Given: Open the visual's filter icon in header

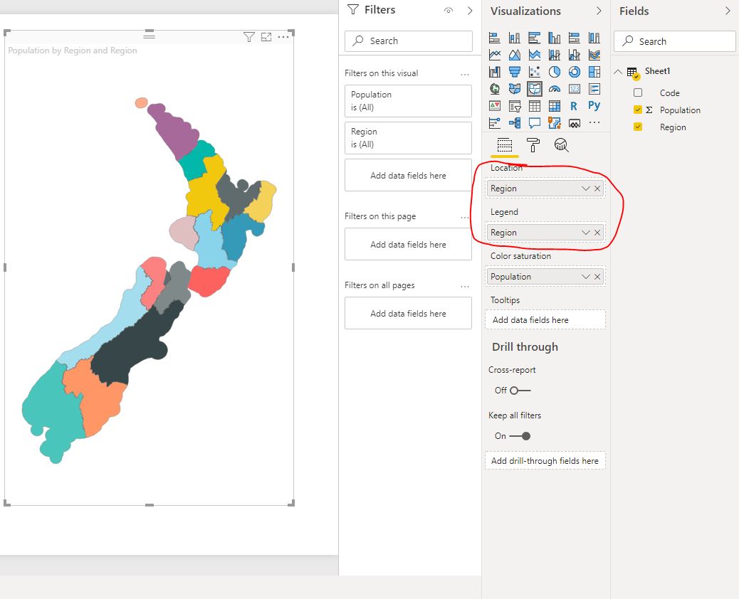Looking at the screenshot, I should tap(249, 37).
